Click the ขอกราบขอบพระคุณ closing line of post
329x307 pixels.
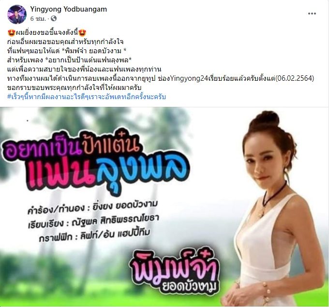tap(74, 88)
